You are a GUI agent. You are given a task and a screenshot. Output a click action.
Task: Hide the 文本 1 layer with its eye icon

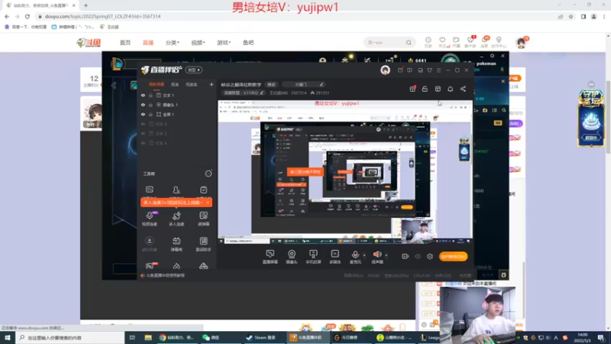point(143,95)
